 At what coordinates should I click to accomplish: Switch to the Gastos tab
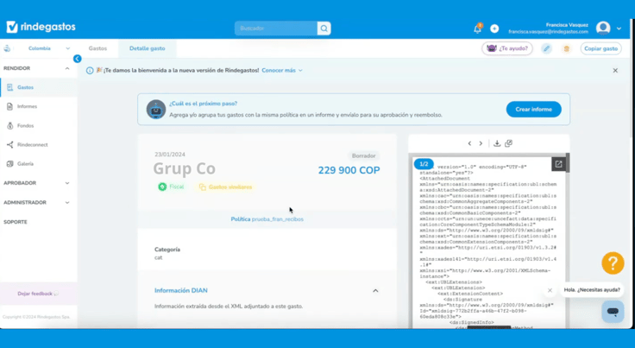97,48
